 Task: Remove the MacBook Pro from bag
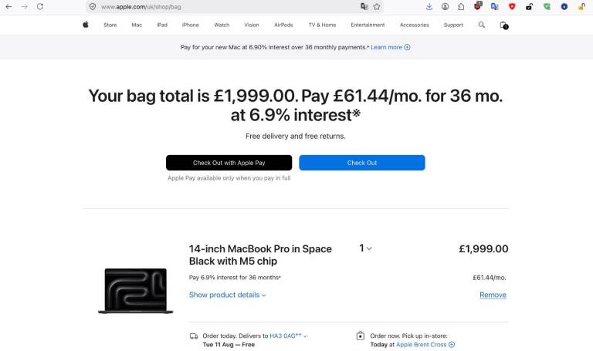(493, 295)
